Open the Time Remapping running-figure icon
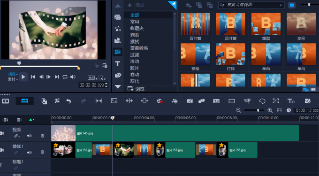Screen dimensions: 319x176 coord(247,101)
